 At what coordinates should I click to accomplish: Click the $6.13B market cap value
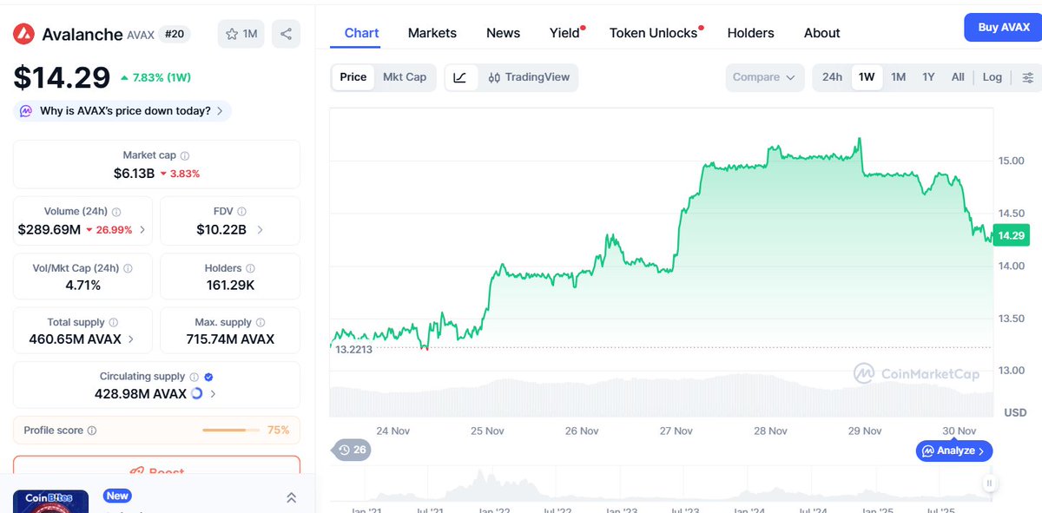pos(134,174)
